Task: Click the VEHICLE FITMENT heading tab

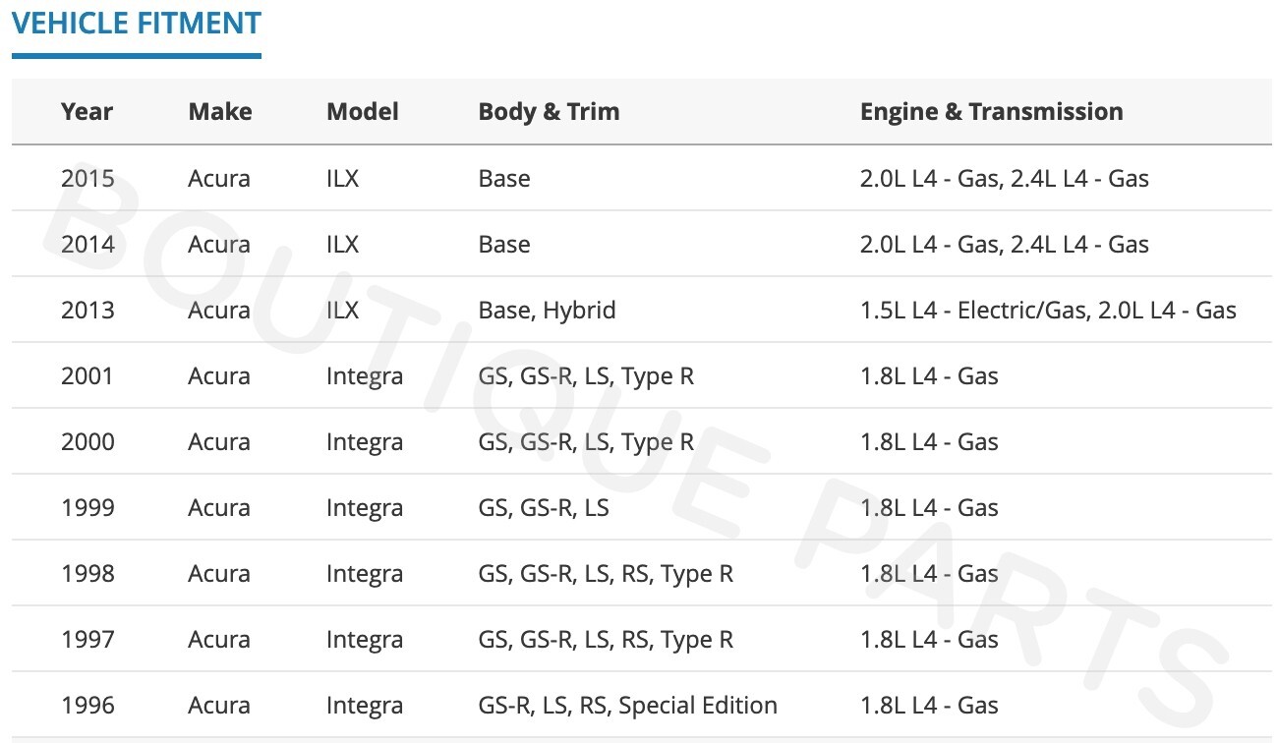Action: [137, 23]
